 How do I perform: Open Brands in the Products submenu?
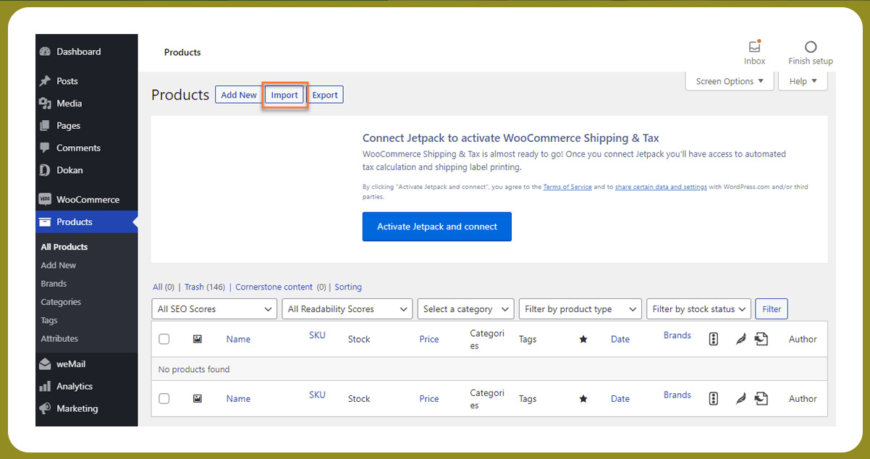[54, 284]
